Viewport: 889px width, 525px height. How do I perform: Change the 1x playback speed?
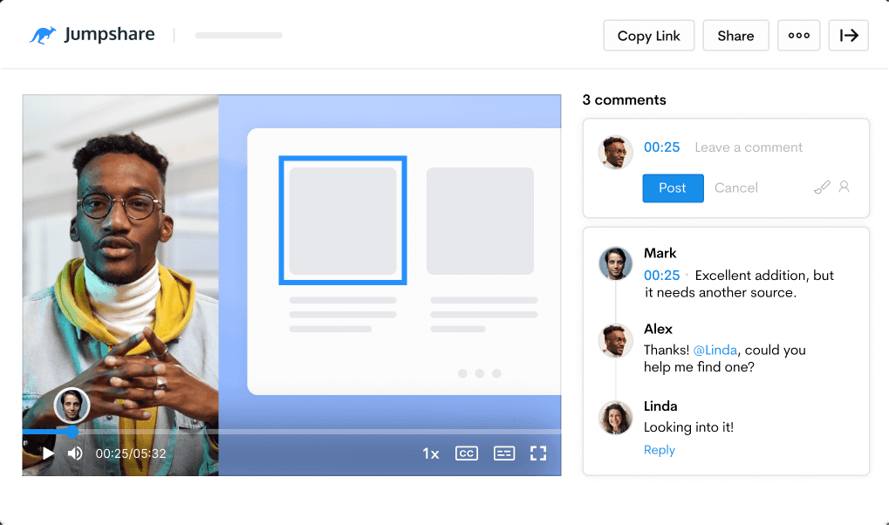point(431,453)
